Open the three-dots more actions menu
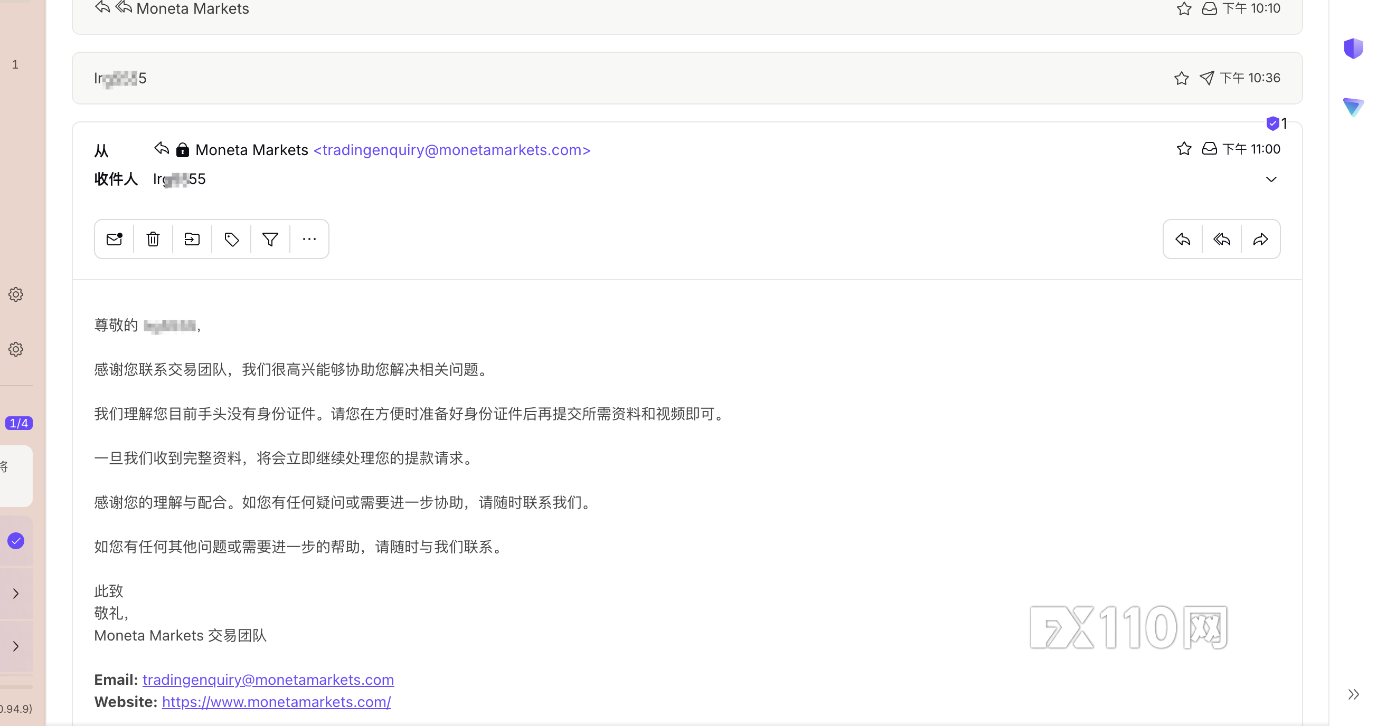Viewport: 1377px width, 726px height. [x=309, y=240]
